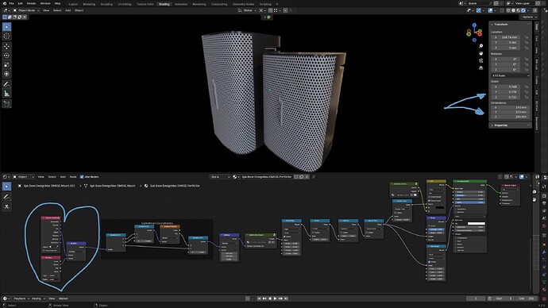Viewport: 548px width, 308px height.
Task: Expand the Properties panel in sidebar
Action: [x=501, y=125]
